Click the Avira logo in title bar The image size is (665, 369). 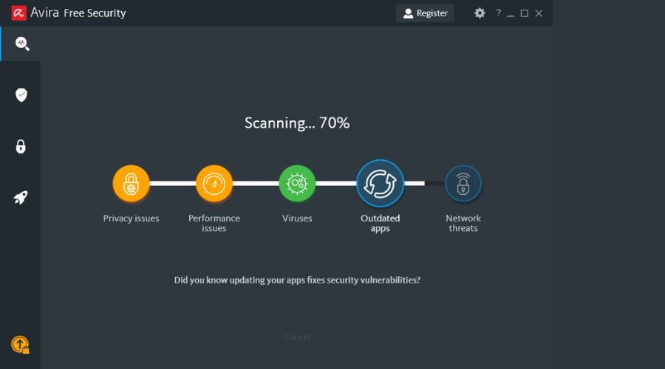[x=18, y=13]
